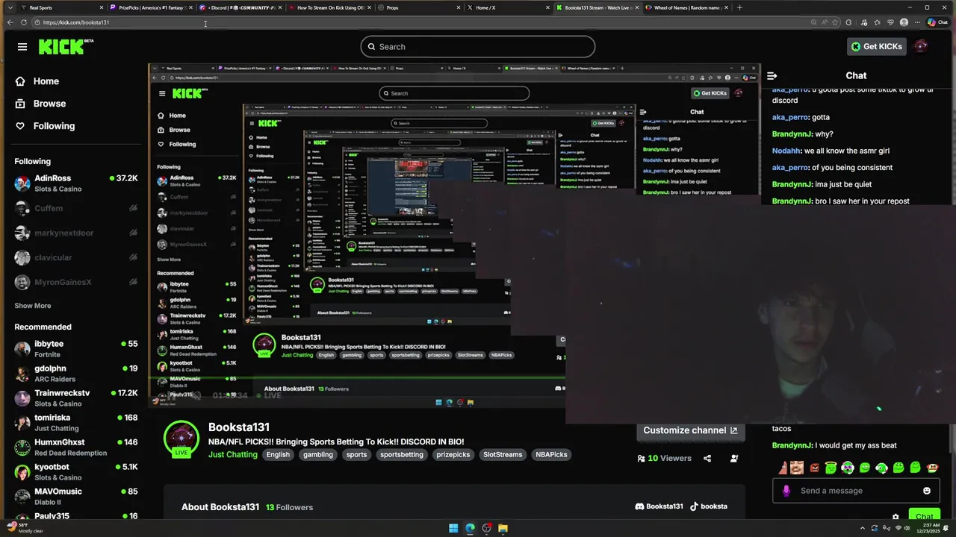The image size is (956, 537).
Task: Expand Show More followed channels
Action: coord(33,306)
